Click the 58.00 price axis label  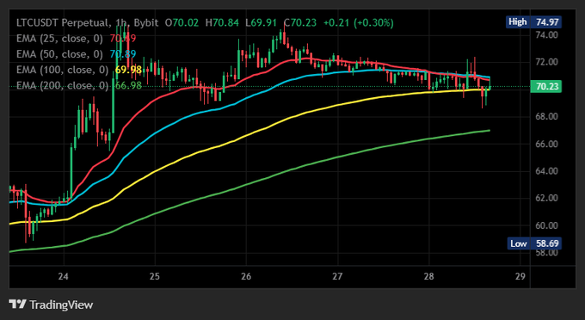tap(547, 253)
